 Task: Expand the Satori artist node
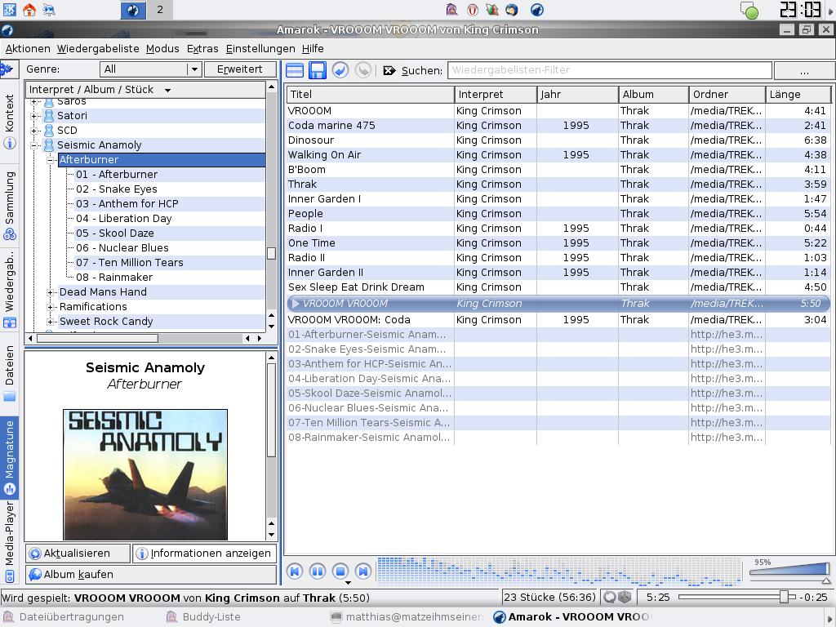click(33, 116)
